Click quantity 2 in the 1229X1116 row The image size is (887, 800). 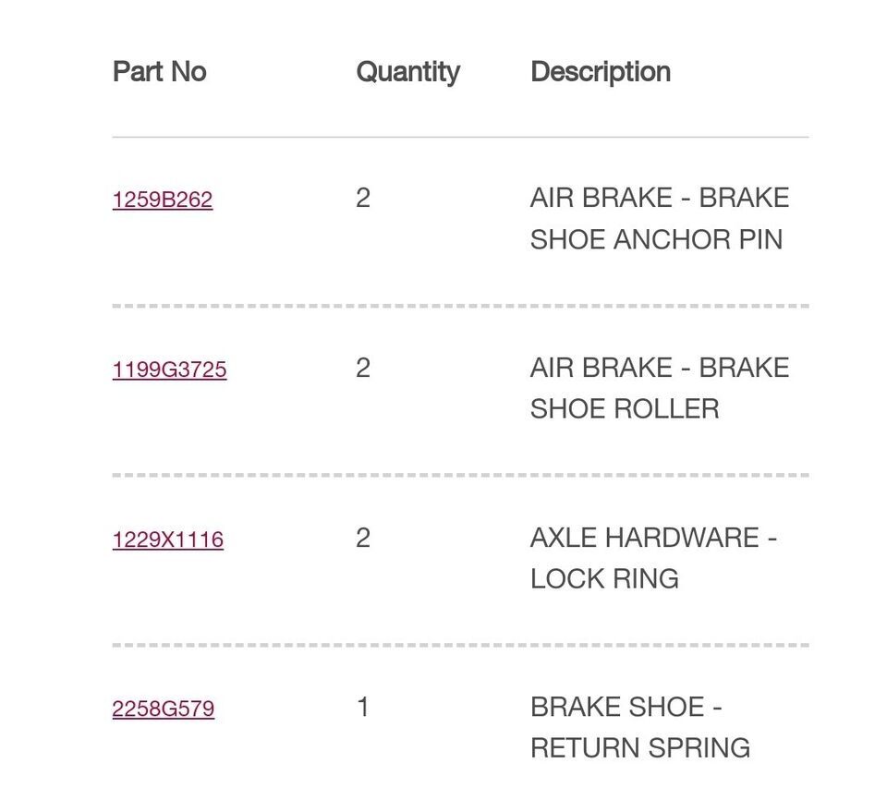[363, 538]
